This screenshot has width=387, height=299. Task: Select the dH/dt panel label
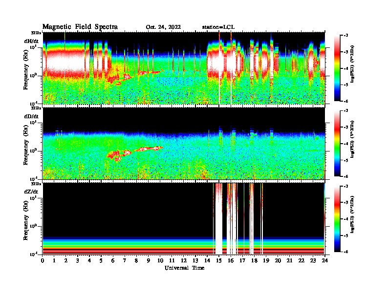pos(31,41)
